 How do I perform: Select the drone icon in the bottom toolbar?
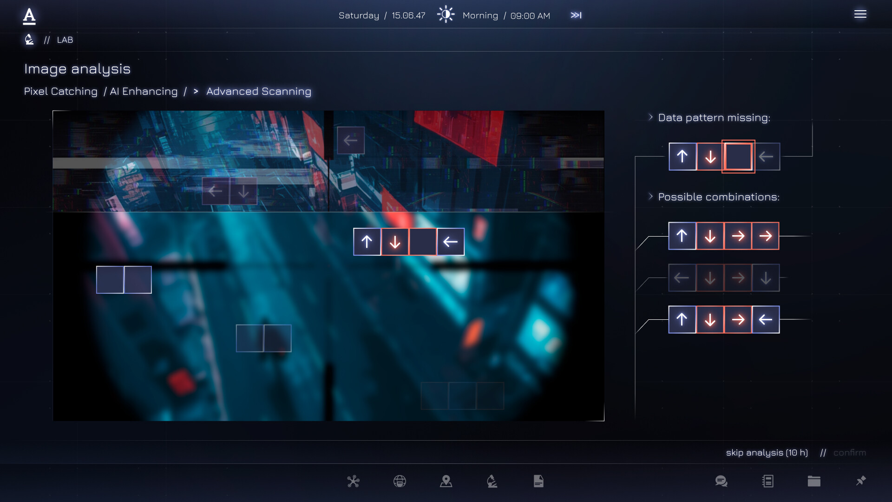pyautogui.click(x=353, y=482)
